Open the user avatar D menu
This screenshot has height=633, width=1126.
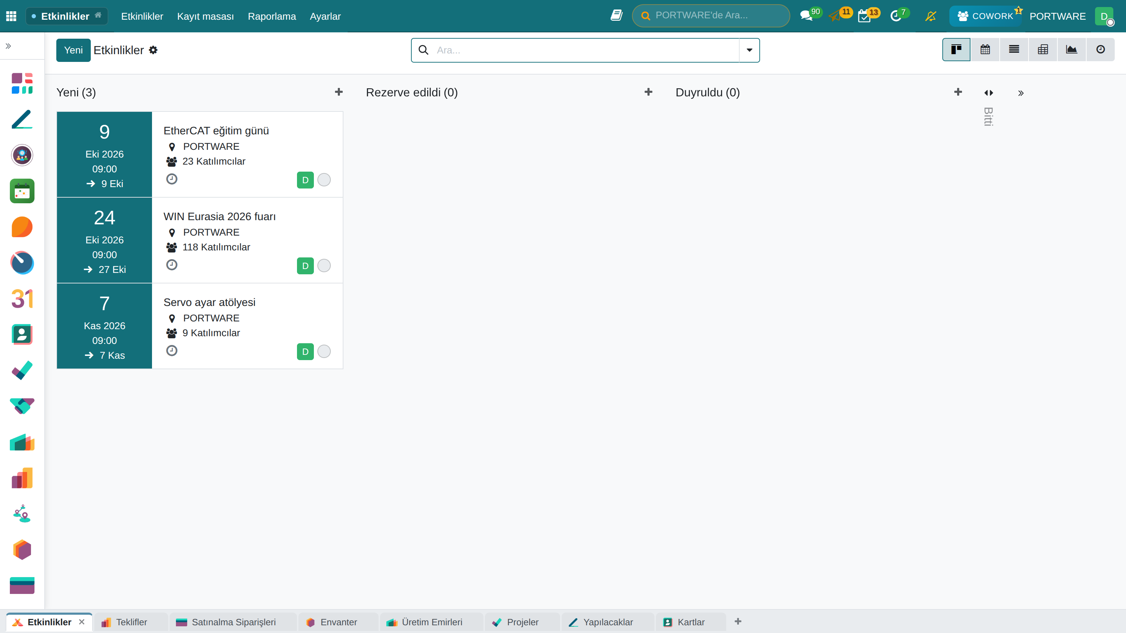(1104, 16)
